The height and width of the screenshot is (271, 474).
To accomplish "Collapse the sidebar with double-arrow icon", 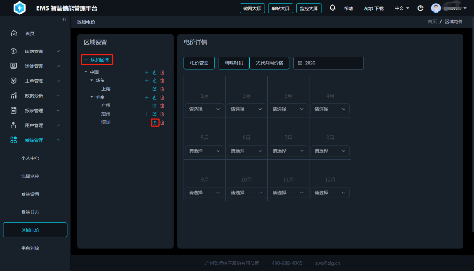I will pyautogui.click(x=64, y=20).
